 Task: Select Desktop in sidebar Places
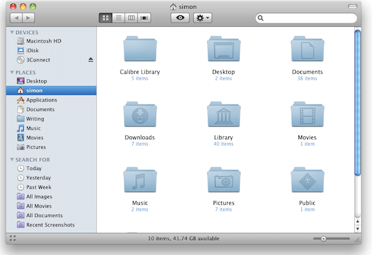pyautogui.click(x=51, y=81)
